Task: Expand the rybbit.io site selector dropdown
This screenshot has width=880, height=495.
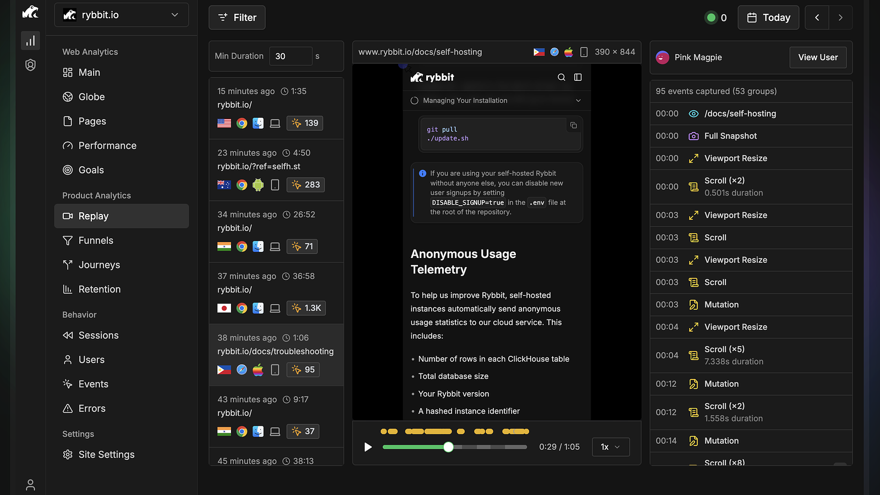Action: (122, 15)
